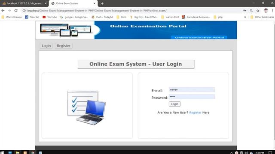The height and width of the screenshot is (154, 275).
Task: Follow the Register link for new users
Action: click(x=195, y=113)
